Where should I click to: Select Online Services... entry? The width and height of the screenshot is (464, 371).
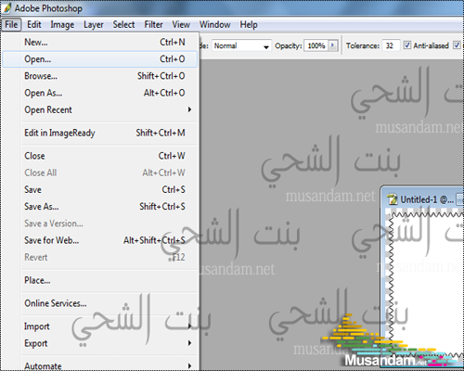click(x=100, y=303)
